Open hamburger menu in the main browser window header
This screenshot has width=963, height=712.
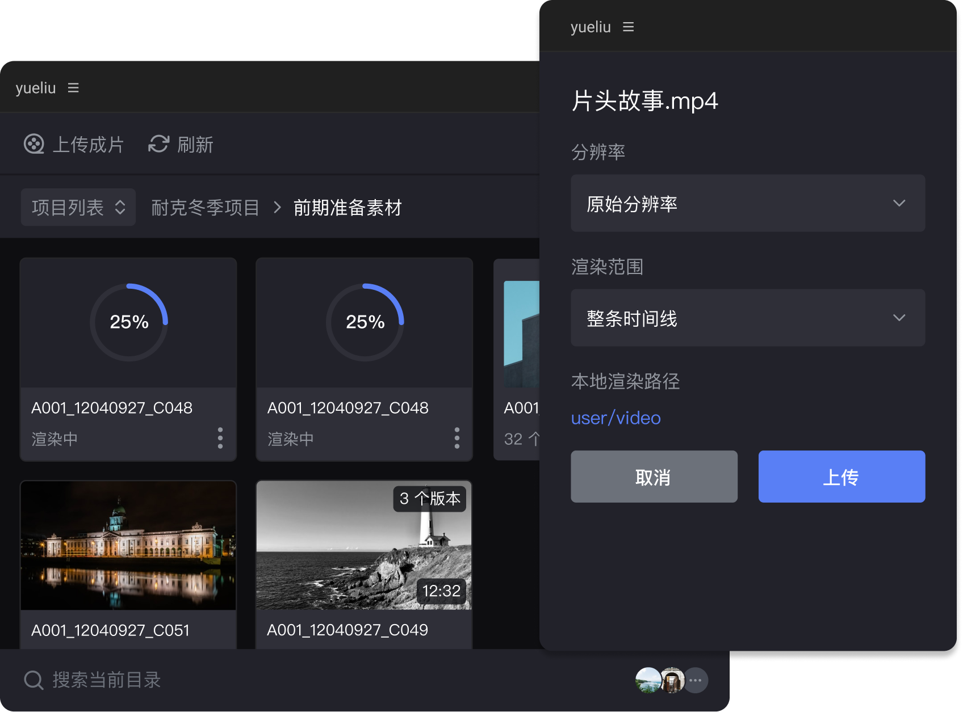coord(73,88)
